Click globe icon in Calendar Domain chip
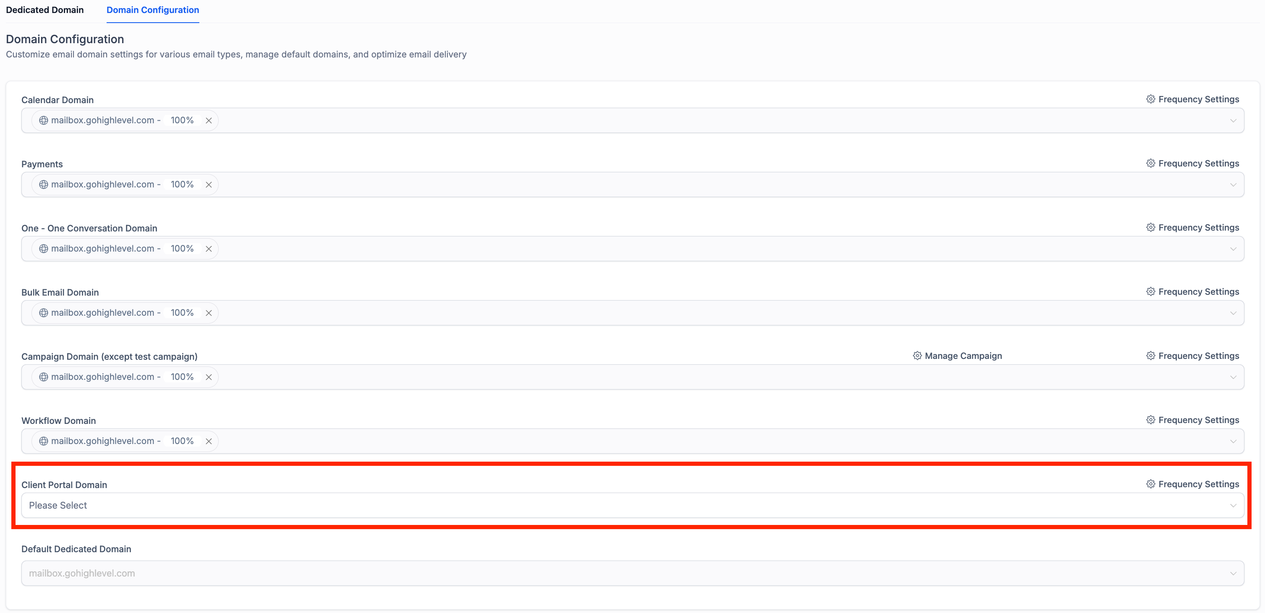The height and width of the screenshot is (613, 1265). (x=44, y=121)
